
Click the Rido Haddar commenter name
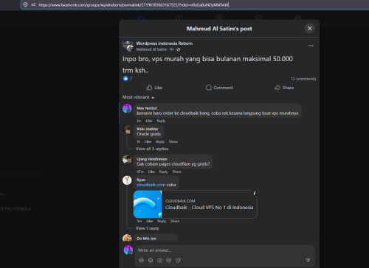tap(148, 129)
